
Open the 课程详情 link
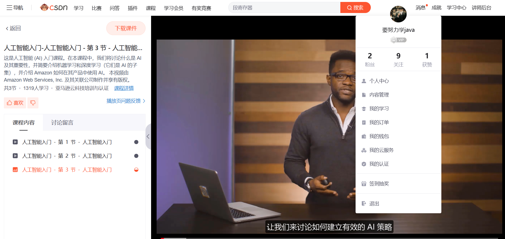124,88
